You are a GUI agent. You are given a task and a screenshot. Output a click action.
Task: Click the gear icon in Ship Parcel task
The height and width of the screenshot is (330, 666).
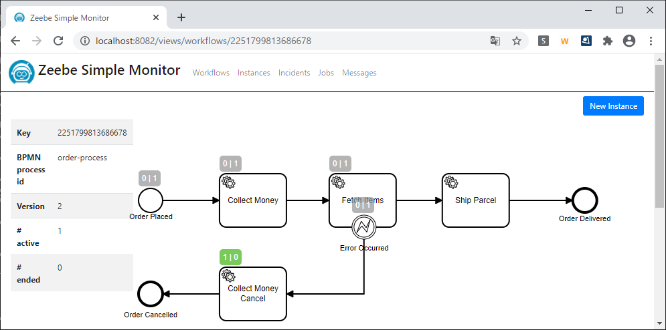tap(451, 182)
